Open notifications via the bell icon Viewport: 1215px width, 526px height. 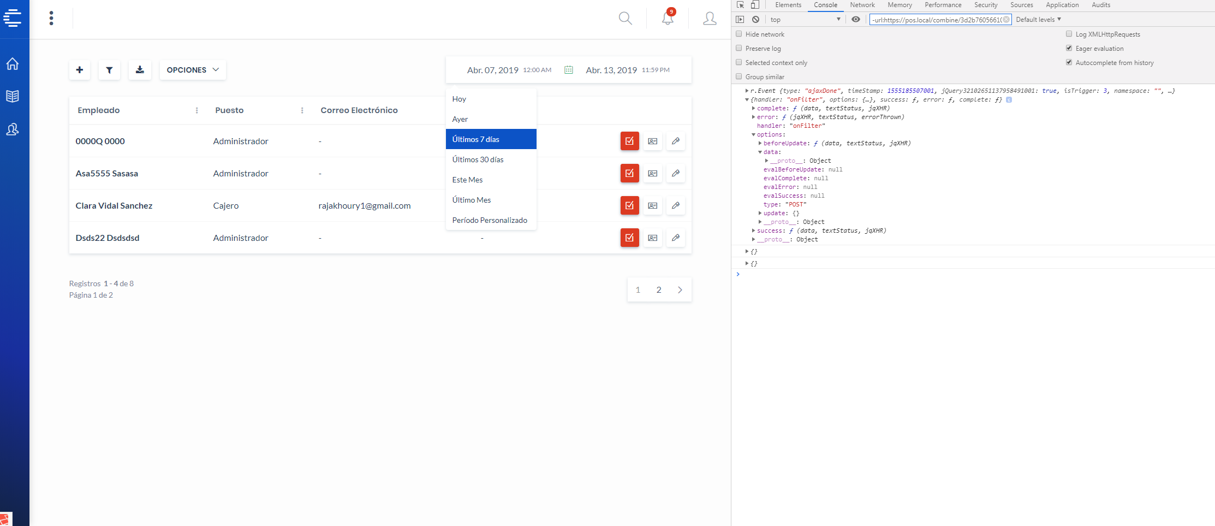666,18
